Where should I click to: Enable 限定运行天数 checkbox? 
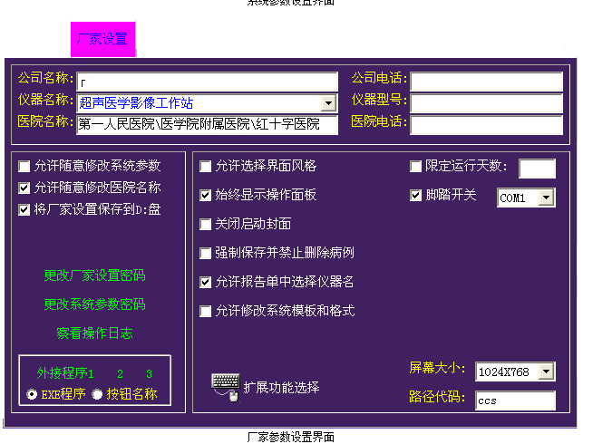pos(416,166)
